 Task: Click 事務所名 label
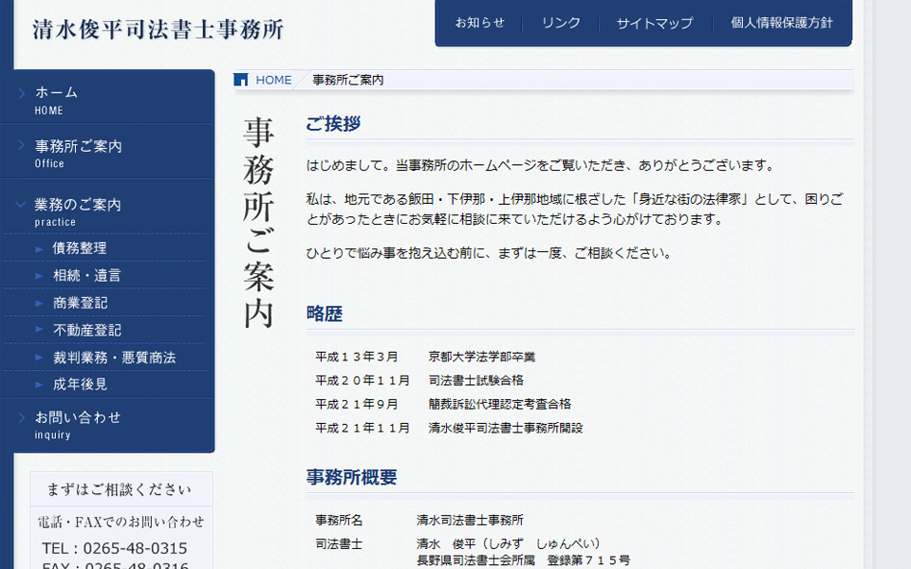(x=339, y=521)
